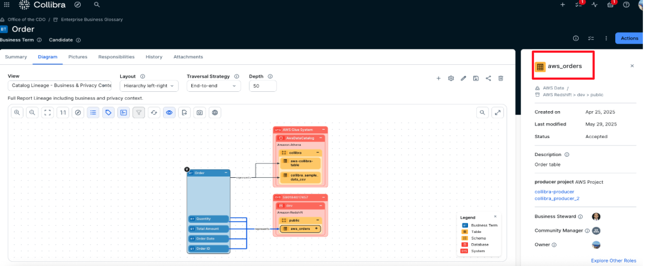This screenshot has height=266, width=649.
Task: Fit the diagram to screen
Action: pos(48,112)
